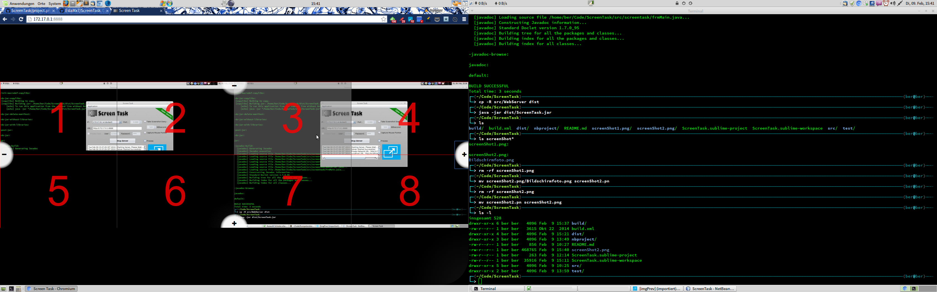This screenshot has width=937, height=292.
Task: Click the terminal launcher icon in bottom-left panel
Action: pyautogui.click(x=11, y=289)
